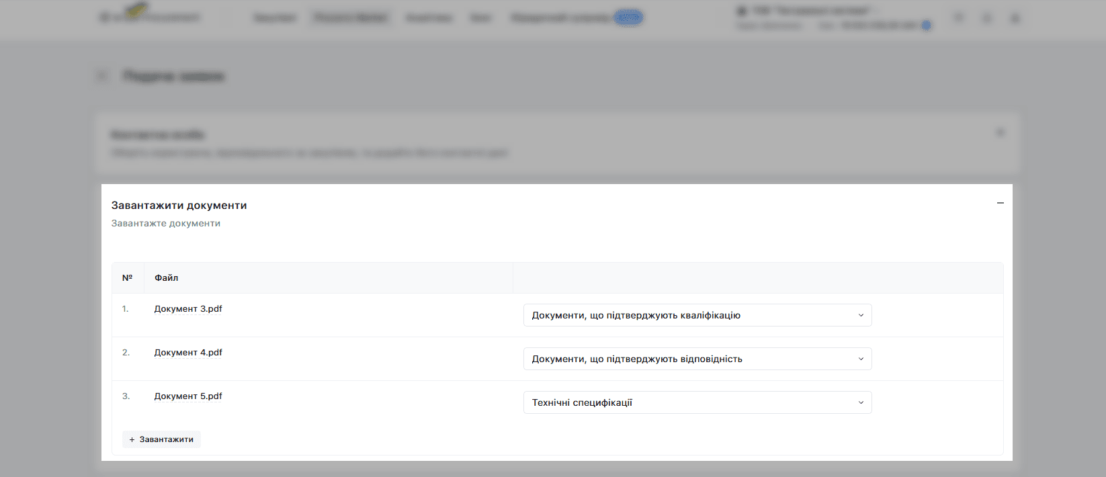Viewport: 1106px width, 477px height.
Task: Open the file Документ 4.pdf
Action: (x=188, y=353)
